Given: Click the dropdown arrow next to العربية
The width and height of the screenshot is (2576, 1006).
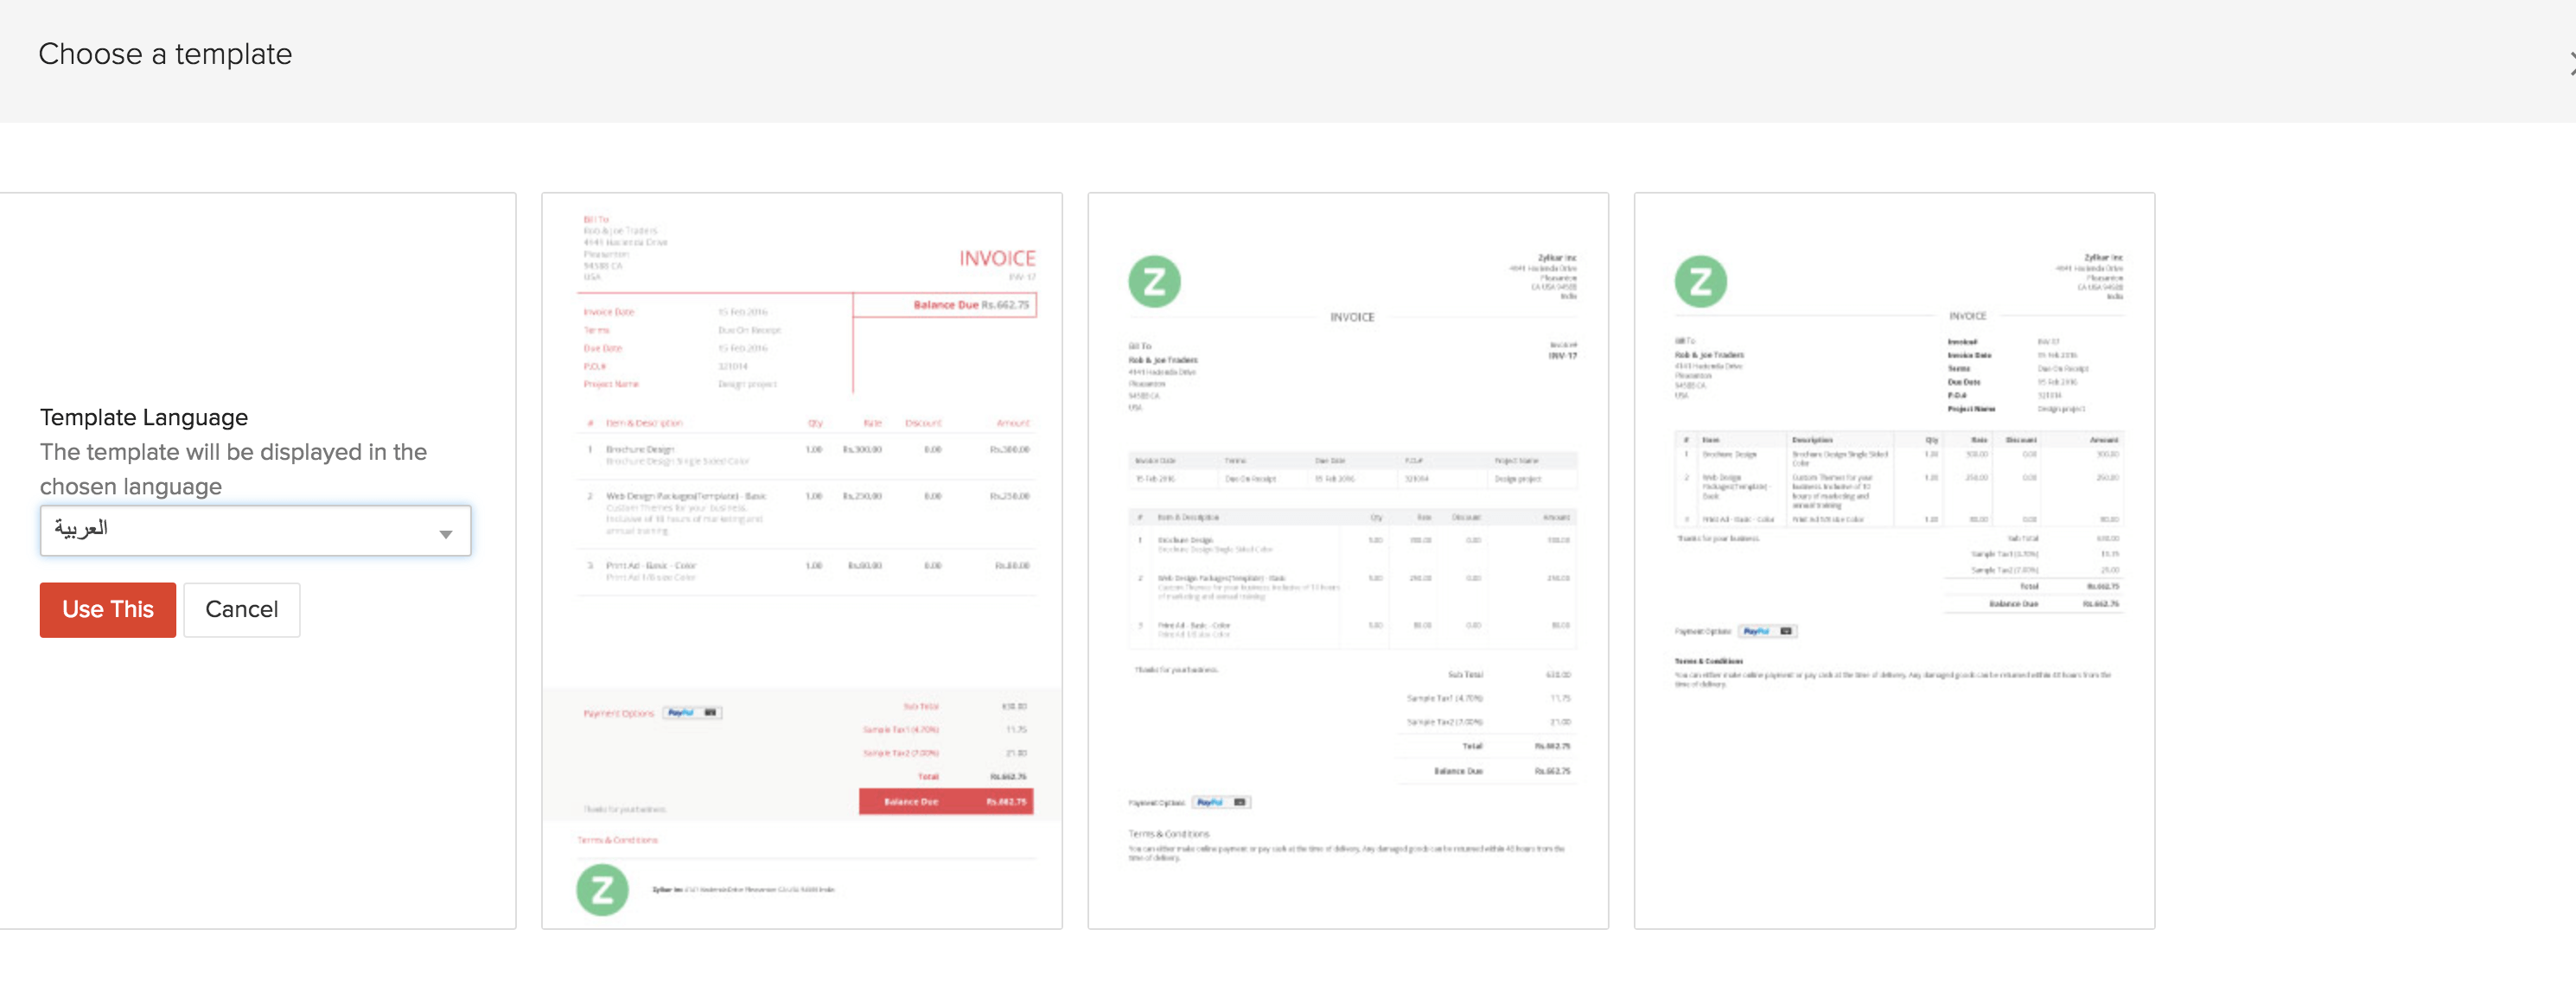Looking at the screenshot, I should tap(447, 534).
